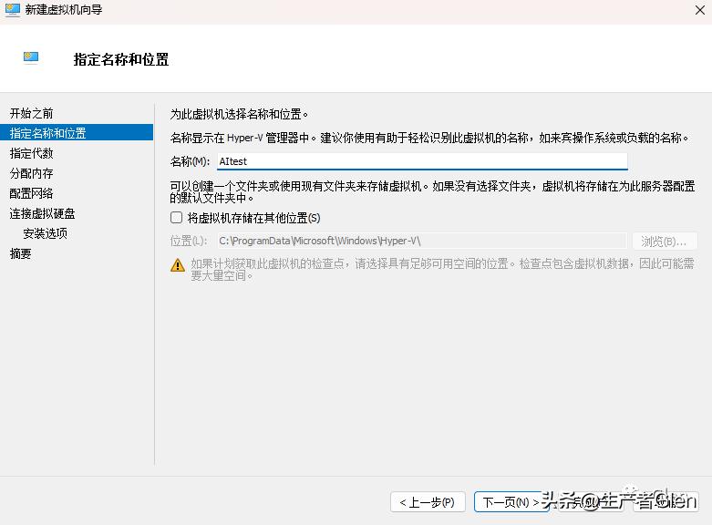This screenshot has width=712, height=525.
Task: Click the 新建虚拟机向导 window title
Action: (x=64, y=9)
